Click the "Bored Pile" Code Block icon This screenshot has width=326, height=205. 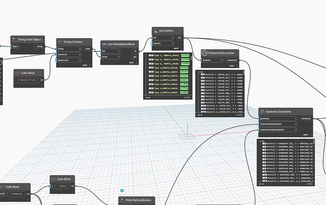[x=17, y=73]
